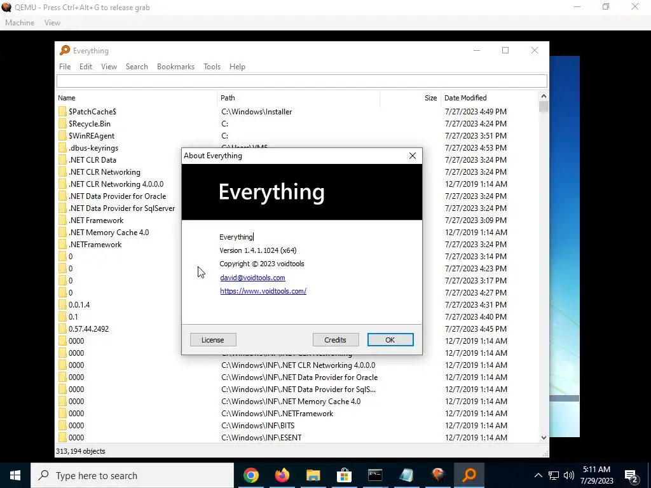651x488 pixels.
Task: Open the Tools menu
Action: 212,66
